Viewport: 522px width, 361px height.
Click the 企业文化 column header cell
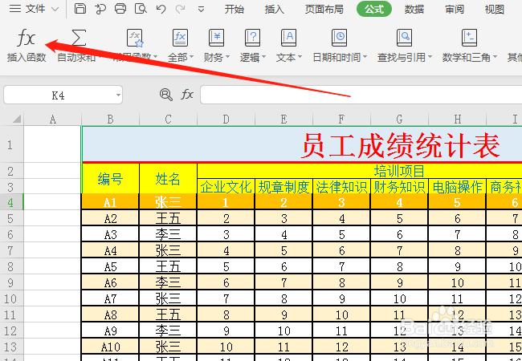point(226,186)
